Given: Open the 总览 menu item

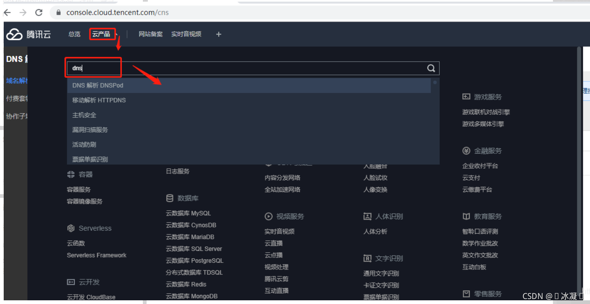Looking at the screenshot, I should coord(75,34).
